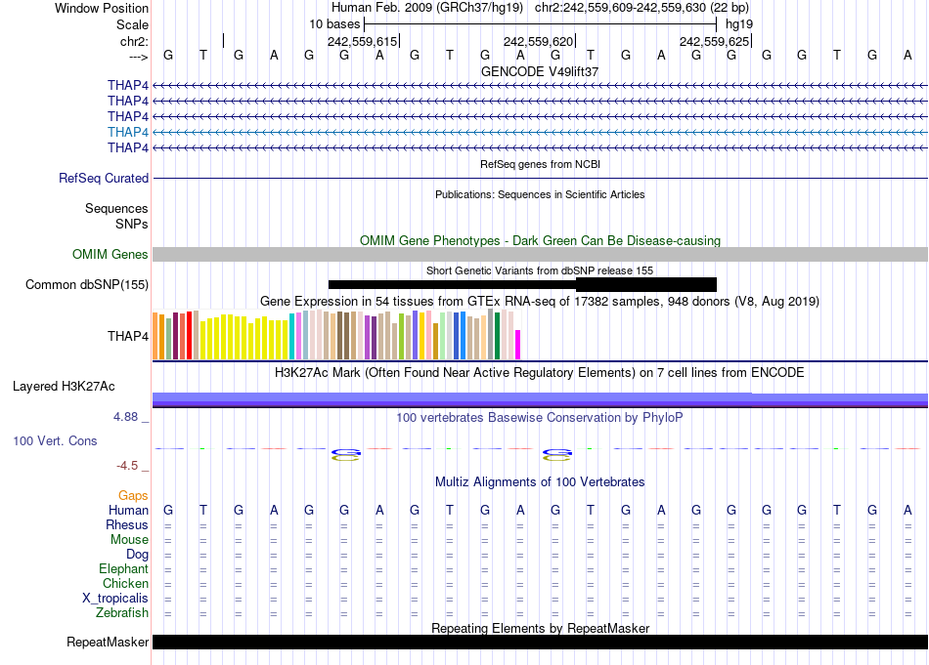Click the SNPs track label
This screenshot has width=929, height=665.
pyautogui.click(x=132, y=224)
